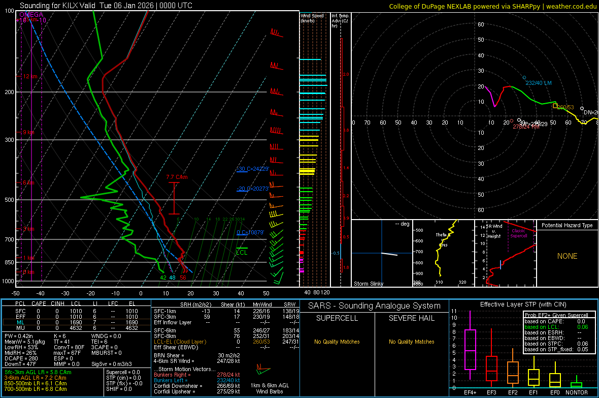Click the 'Classic Supercell' label
Image resolution: width=599 pixels, height=398 pixels.
tap(518, 233)
